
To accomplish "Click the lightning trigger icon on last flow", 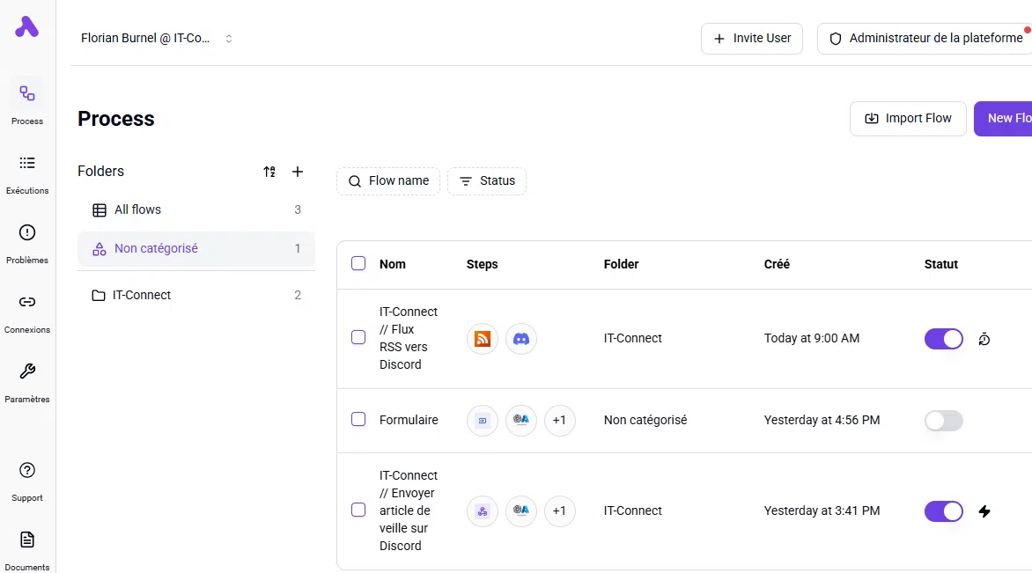I will click(984, 511).
